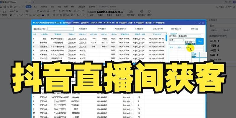Click the new tab plus icon
Image resolution: width=236 pixels, height=118 pixels.
(34, 2)
